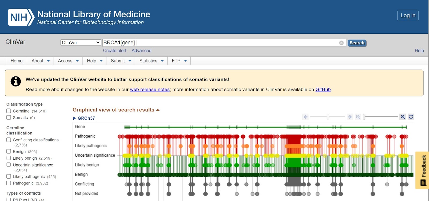Zoom out of graphical view
This screenshot has width=429, height=201.
(358, 117)
